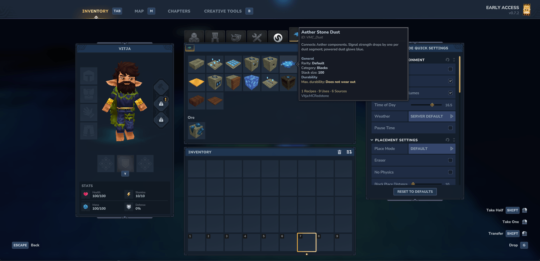The image size is (540, 261).
Task: Reset Environment section with its undo icon
Action: (x=447, y=60)
